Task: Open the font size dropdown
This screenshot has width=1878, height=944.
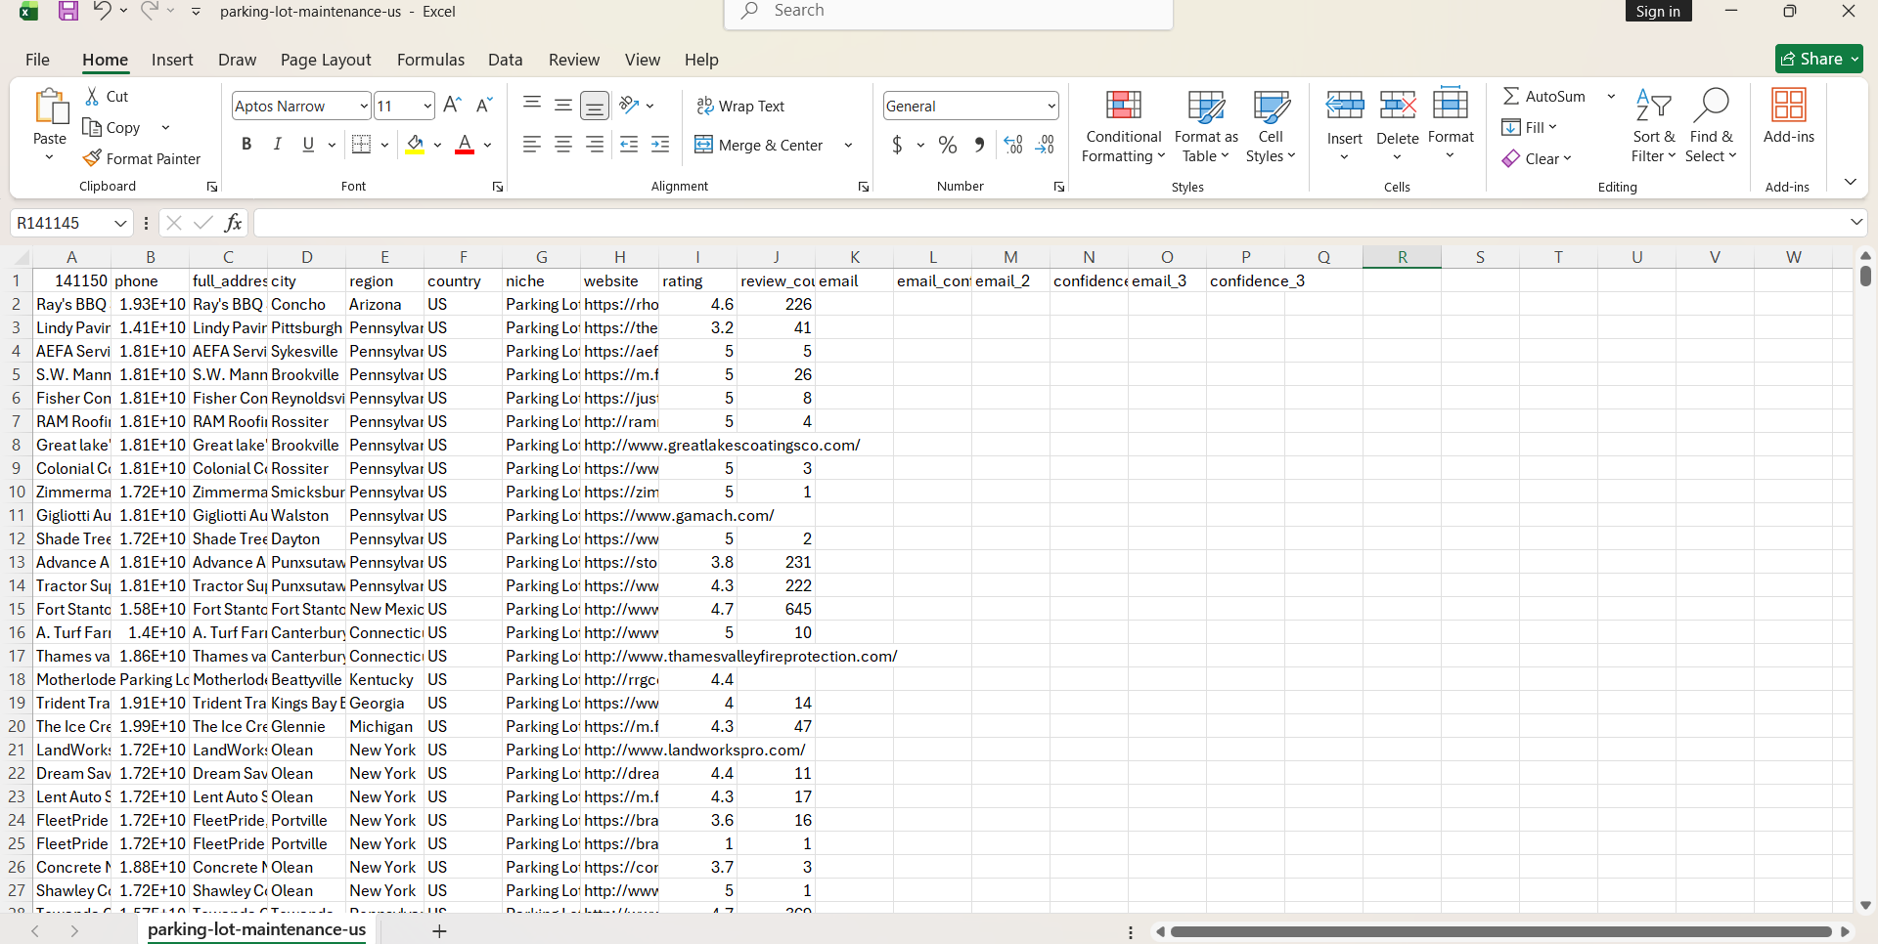Action: (x=427, y=106)
